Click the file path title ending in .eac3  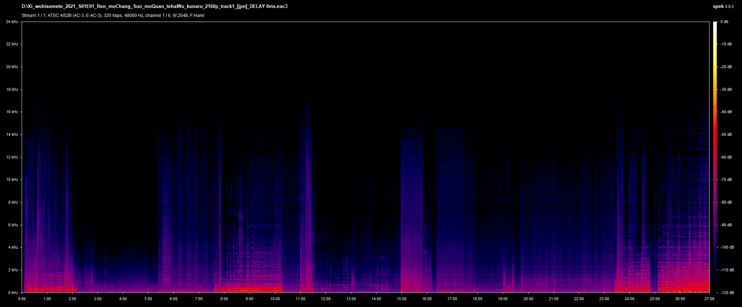pos(155,7)
